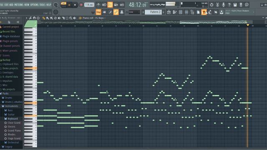Viewport: 267px width, 150px height.
Task: Open the piano roll options arrow menu
Action: click(26, 18)
